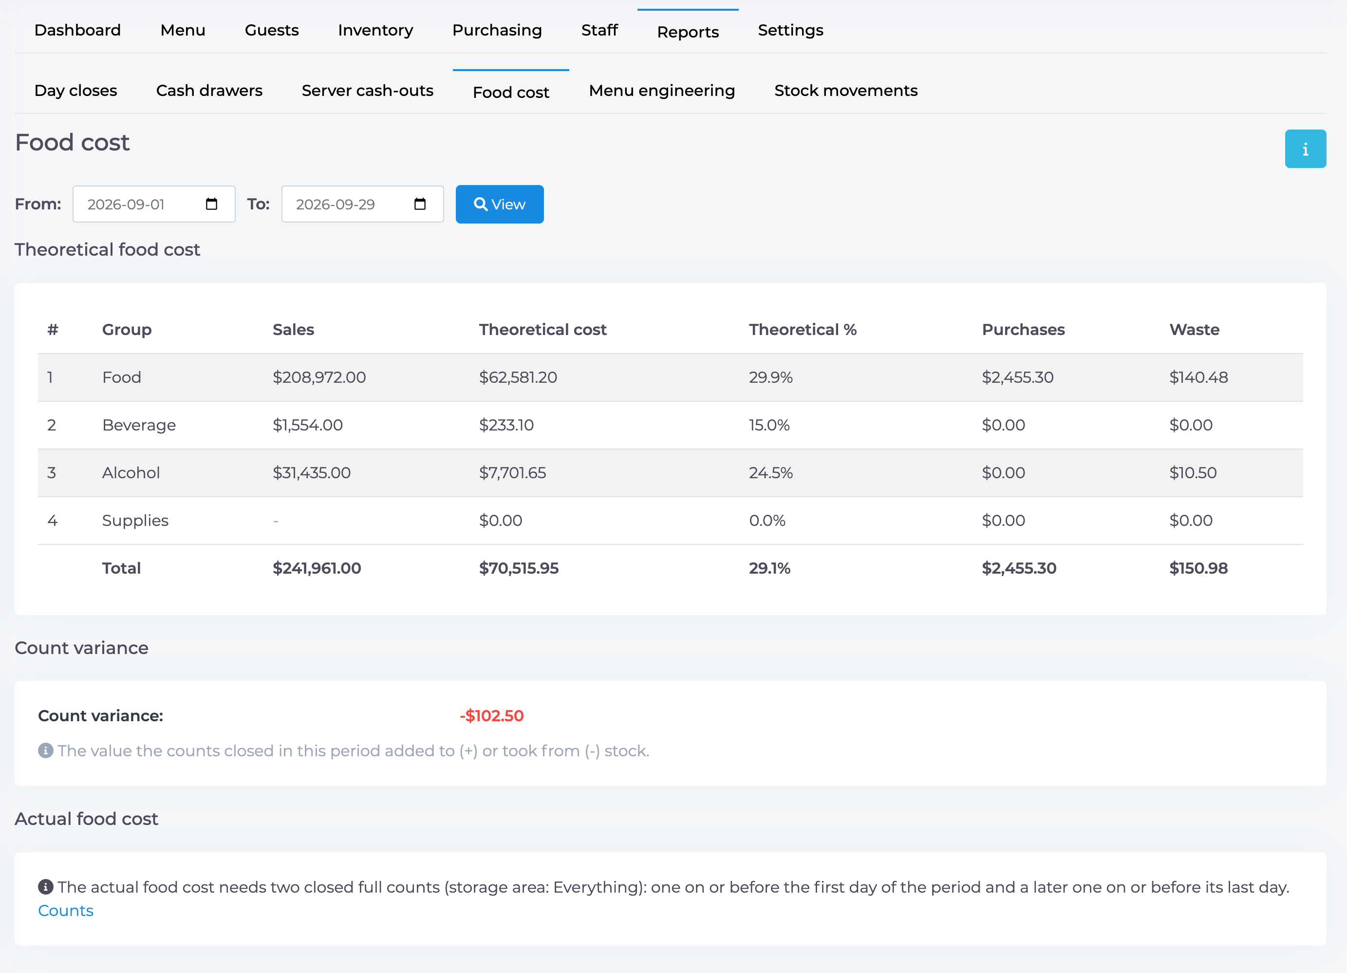Select the Reports tab
The height and width of the screenshot is (973, 1347).
pos(688,32)
